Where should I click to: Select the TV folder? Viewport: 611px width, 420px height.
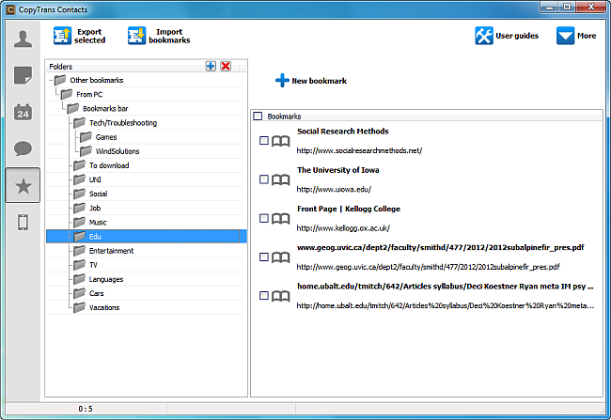point(93,265)
